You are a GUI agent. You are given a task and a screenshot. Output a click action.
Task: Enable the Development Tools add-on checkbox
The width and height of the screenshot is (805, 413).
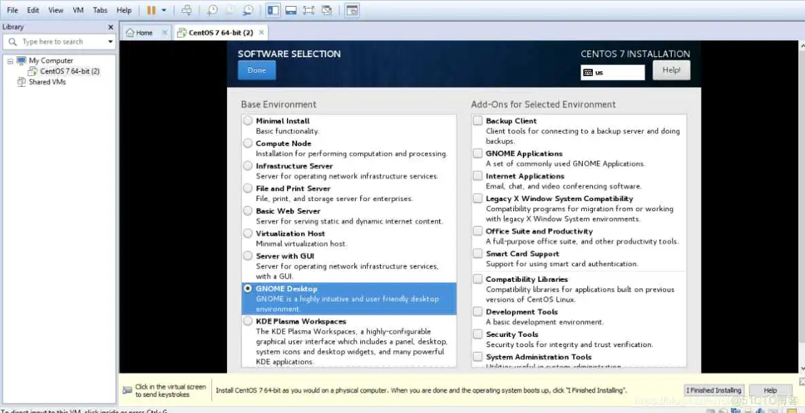(478, 312)
